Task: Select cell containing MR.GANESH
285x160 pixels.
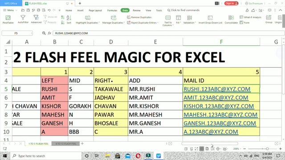Action: [155, 123]
